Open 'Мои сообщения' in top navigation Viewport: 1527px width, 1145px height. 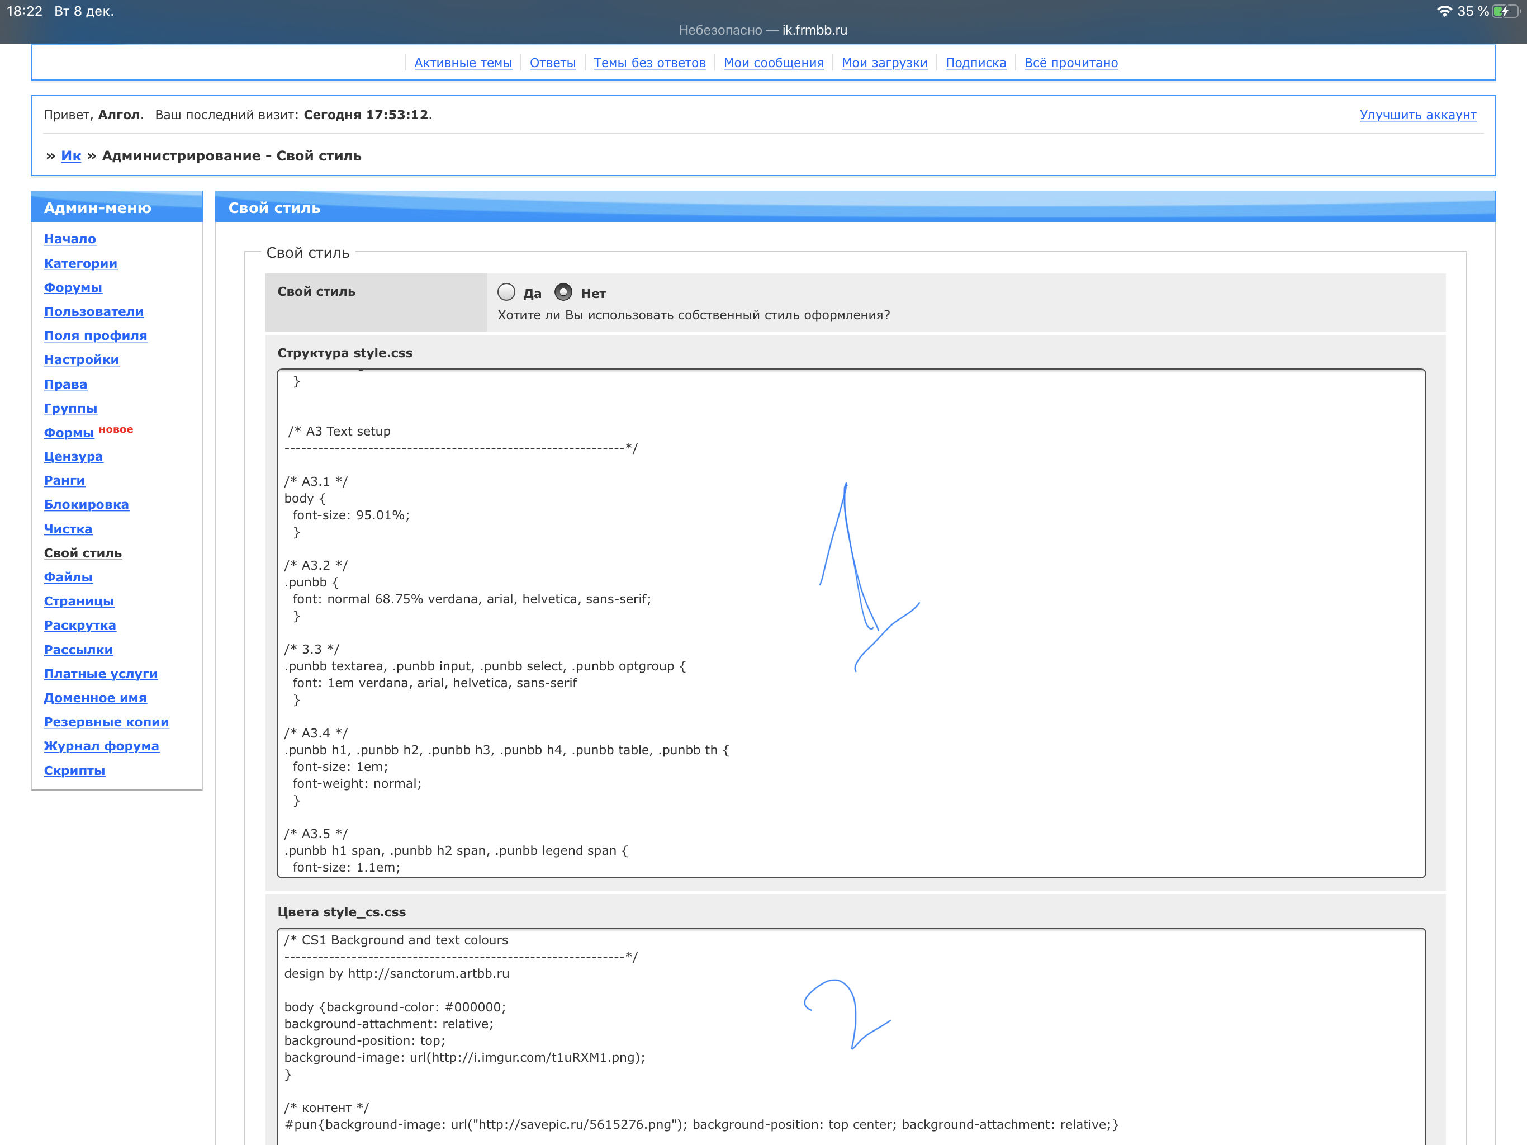[773, 63]
